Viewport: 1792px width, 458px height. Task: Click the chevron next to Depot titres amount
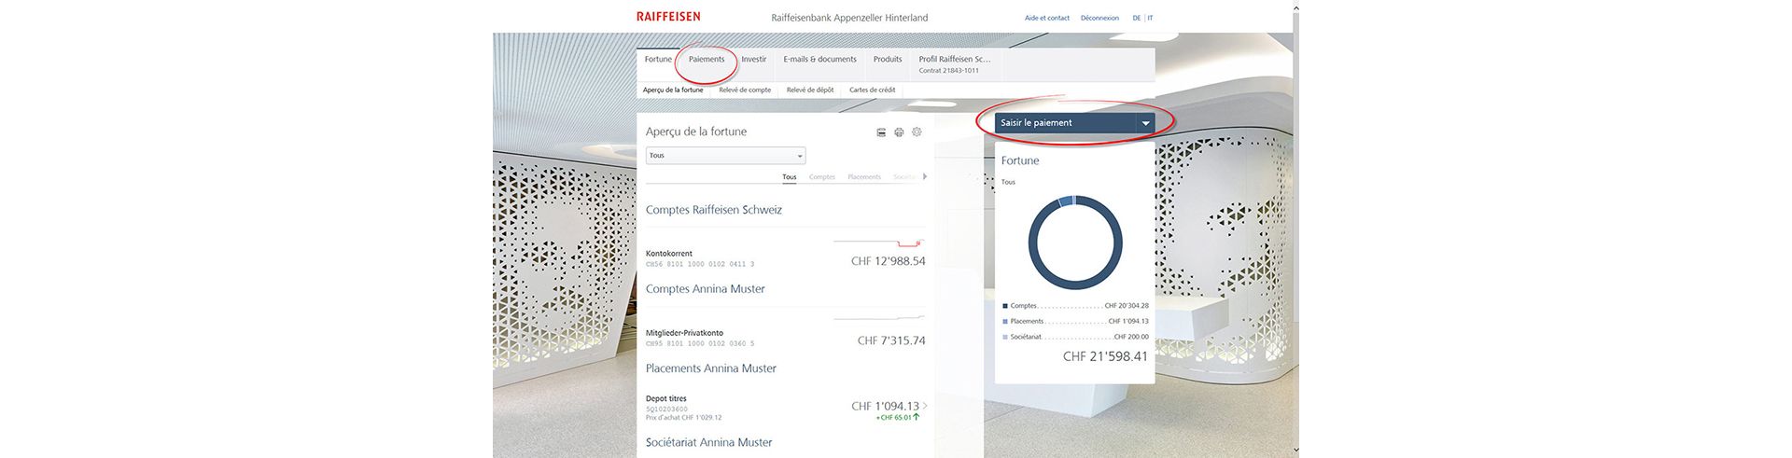click(x=925, y=406)
